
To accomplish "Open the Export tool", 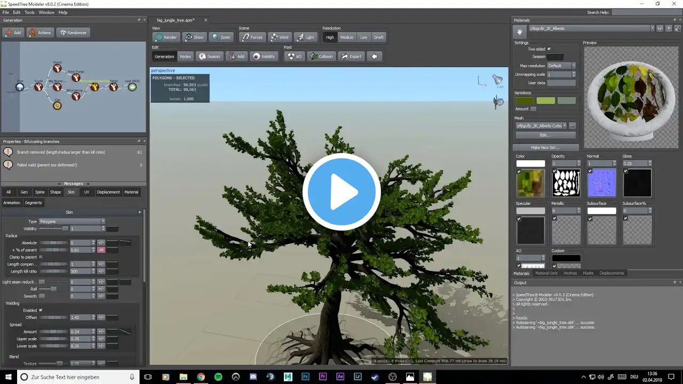I will (x=351, y=57).
